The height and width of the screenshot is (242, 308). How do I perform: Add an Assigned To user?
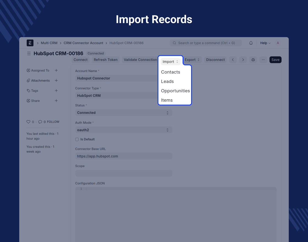coord(56,70)
